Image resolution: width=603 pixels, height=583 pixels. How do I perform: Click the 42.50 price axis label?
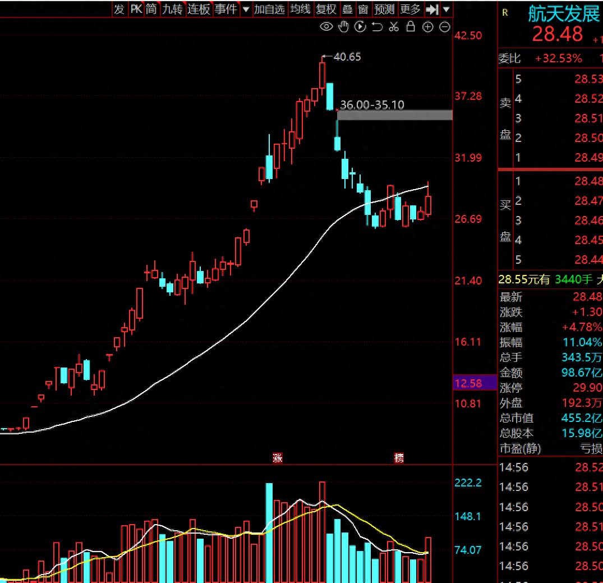tap(468, 36)
